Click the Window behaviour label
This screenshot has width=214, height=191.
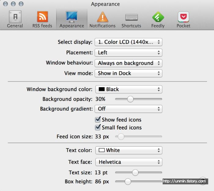(69, 63)
